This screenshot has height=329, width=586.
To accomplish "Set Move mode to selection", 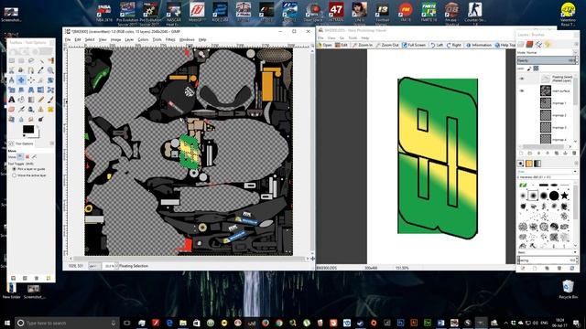I will pyautogui.click(x=27, y=156).
